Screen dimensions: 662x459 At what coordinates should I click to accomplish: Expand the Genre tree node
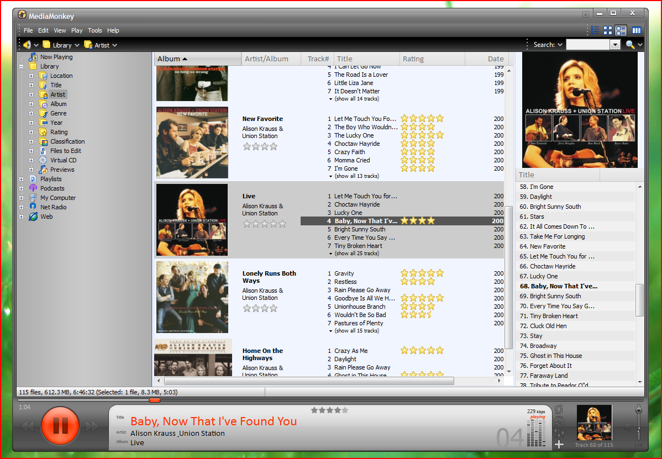click(31, 113)
